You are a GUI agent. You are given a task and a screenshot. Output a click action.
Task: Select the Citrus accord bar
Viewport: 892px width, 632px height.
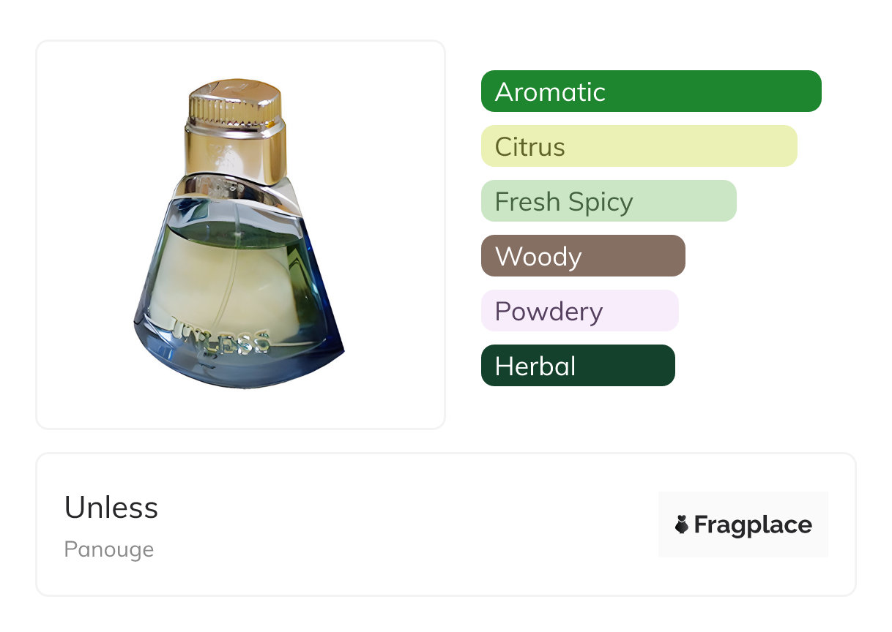639,146
